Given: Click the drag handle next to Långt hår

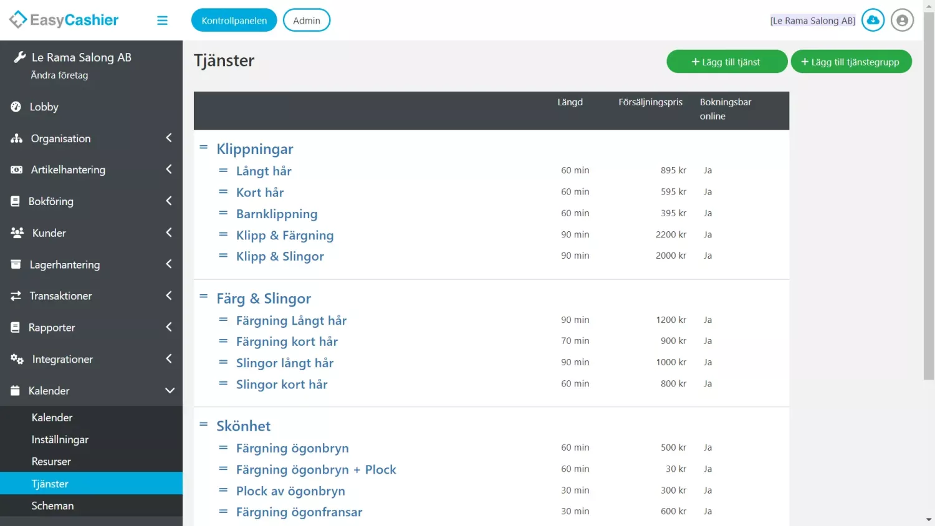Looking at the screenshot, I should pyautogui.click(x=223, y=170).
